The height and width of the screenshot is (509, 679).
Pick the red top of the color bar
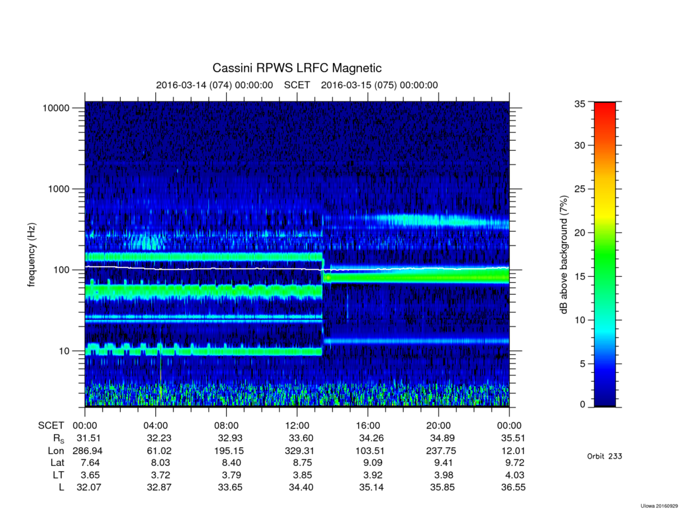click(605, 108)
